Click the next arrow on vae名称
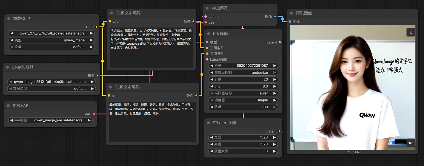This screenshot has height=166, width=424. pyautogui.click(x=89, y=120)
